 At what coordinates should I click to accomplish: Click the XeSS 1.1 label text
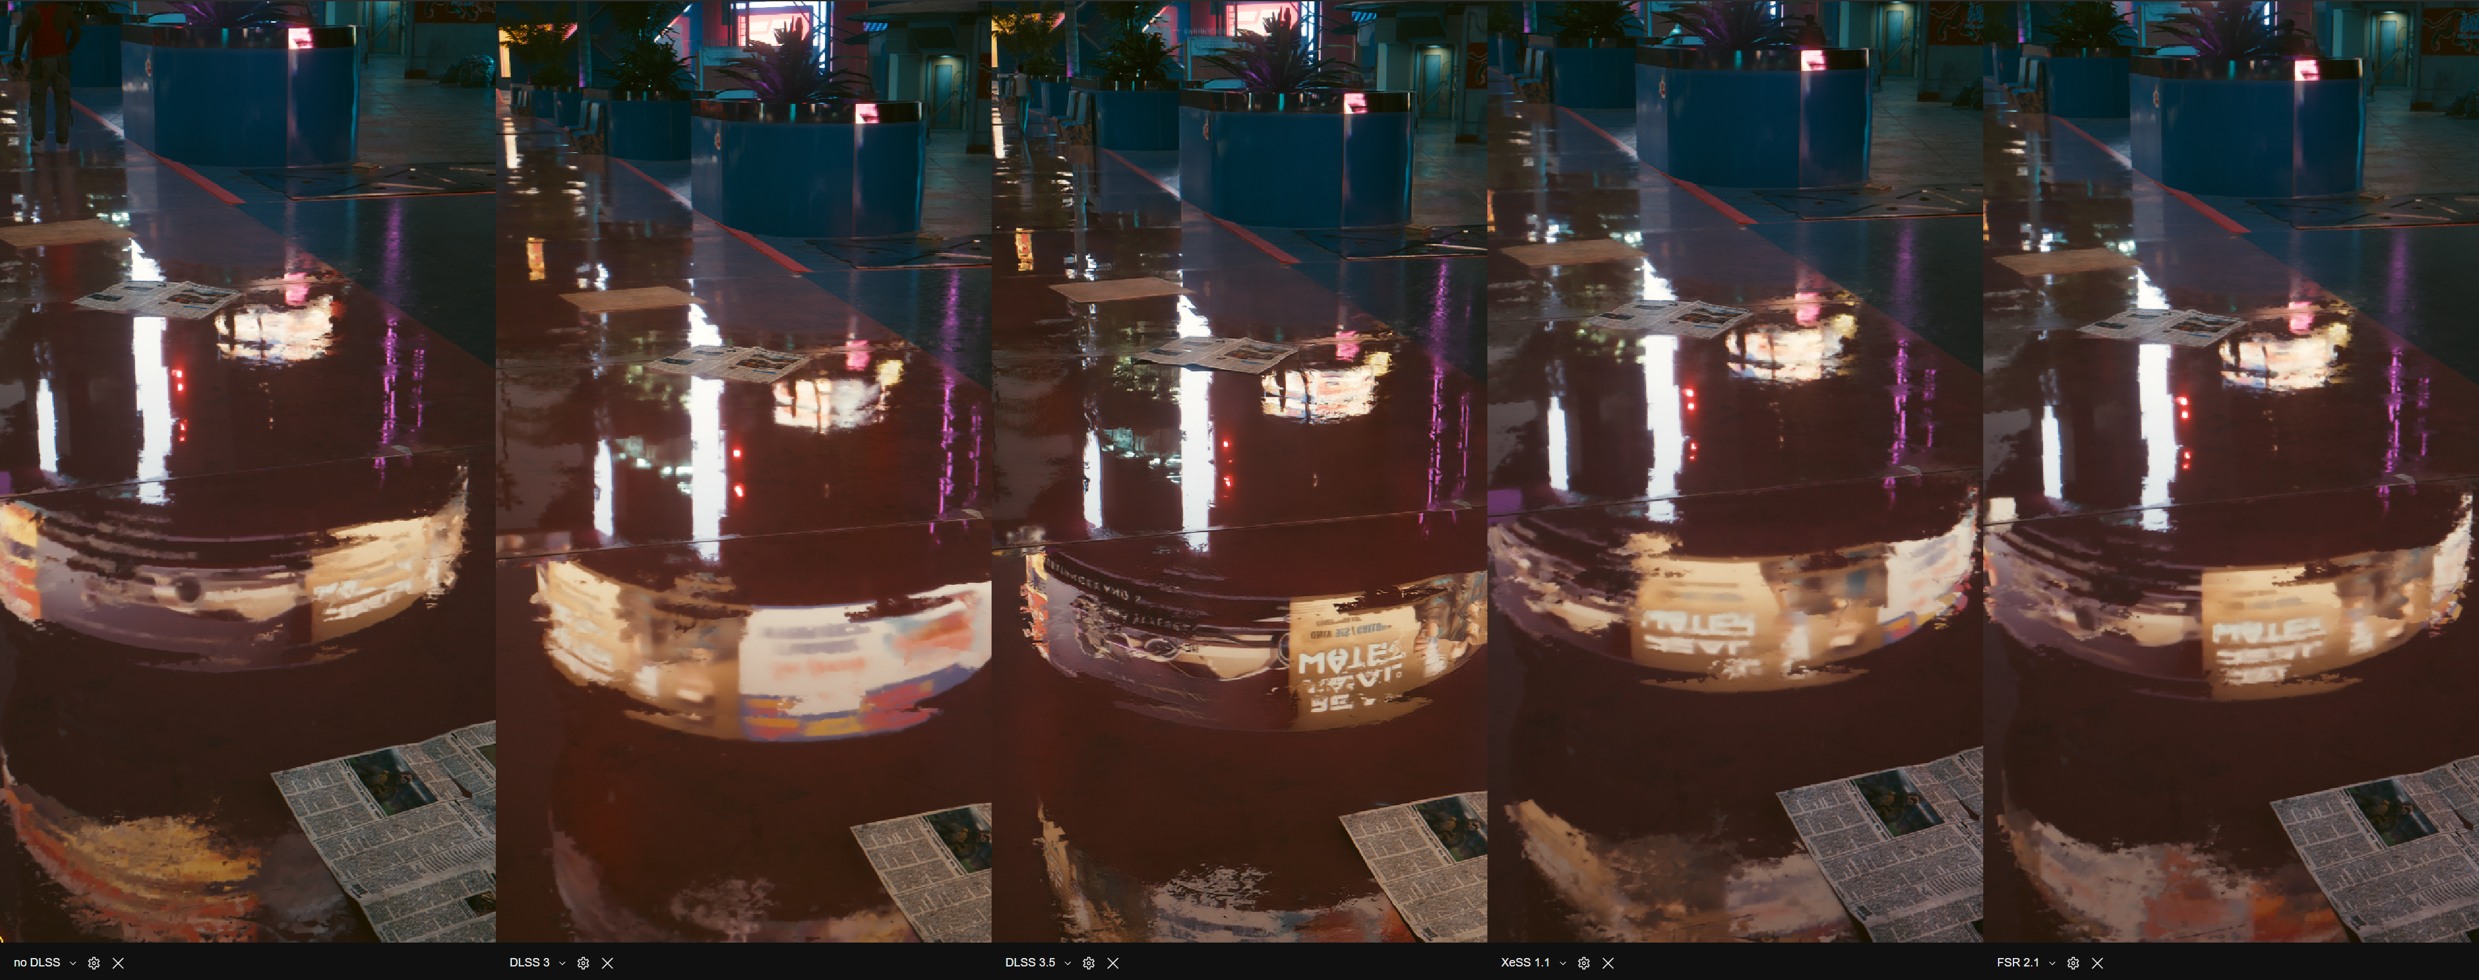(x=1525, y=963)
